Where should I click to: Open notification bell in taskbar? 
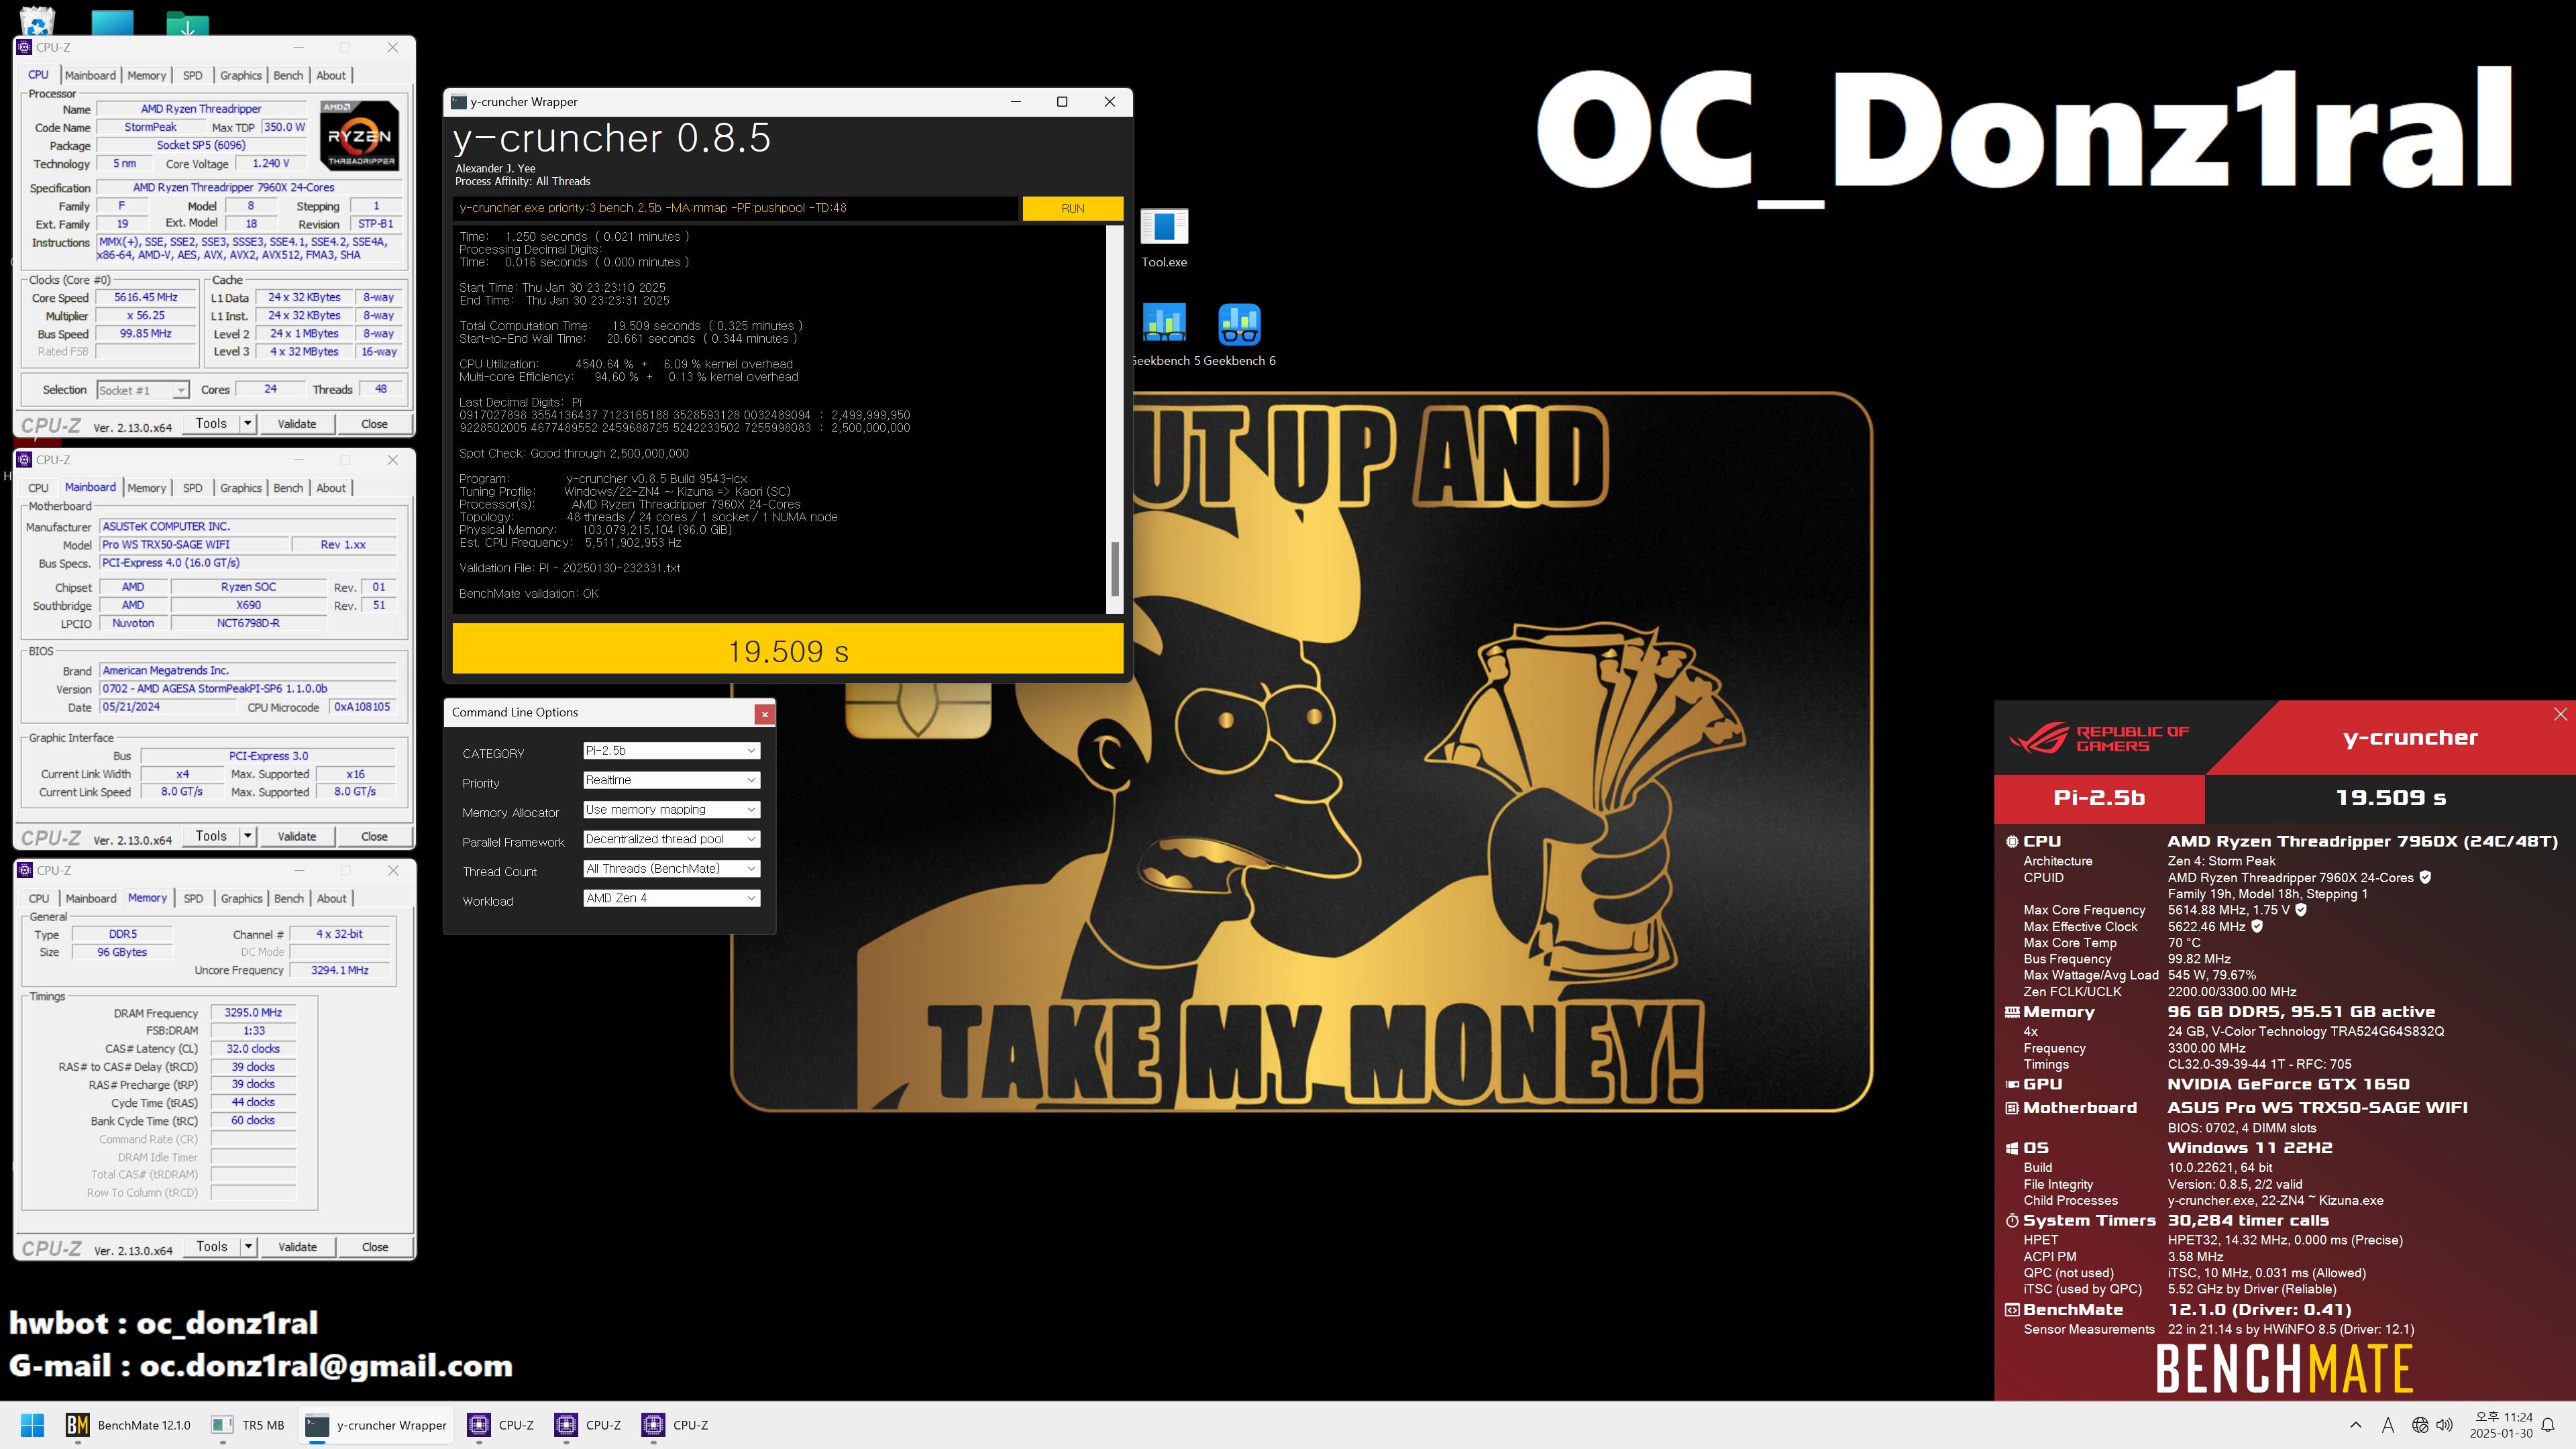pyautogui.click(x=2549, y=1425)
